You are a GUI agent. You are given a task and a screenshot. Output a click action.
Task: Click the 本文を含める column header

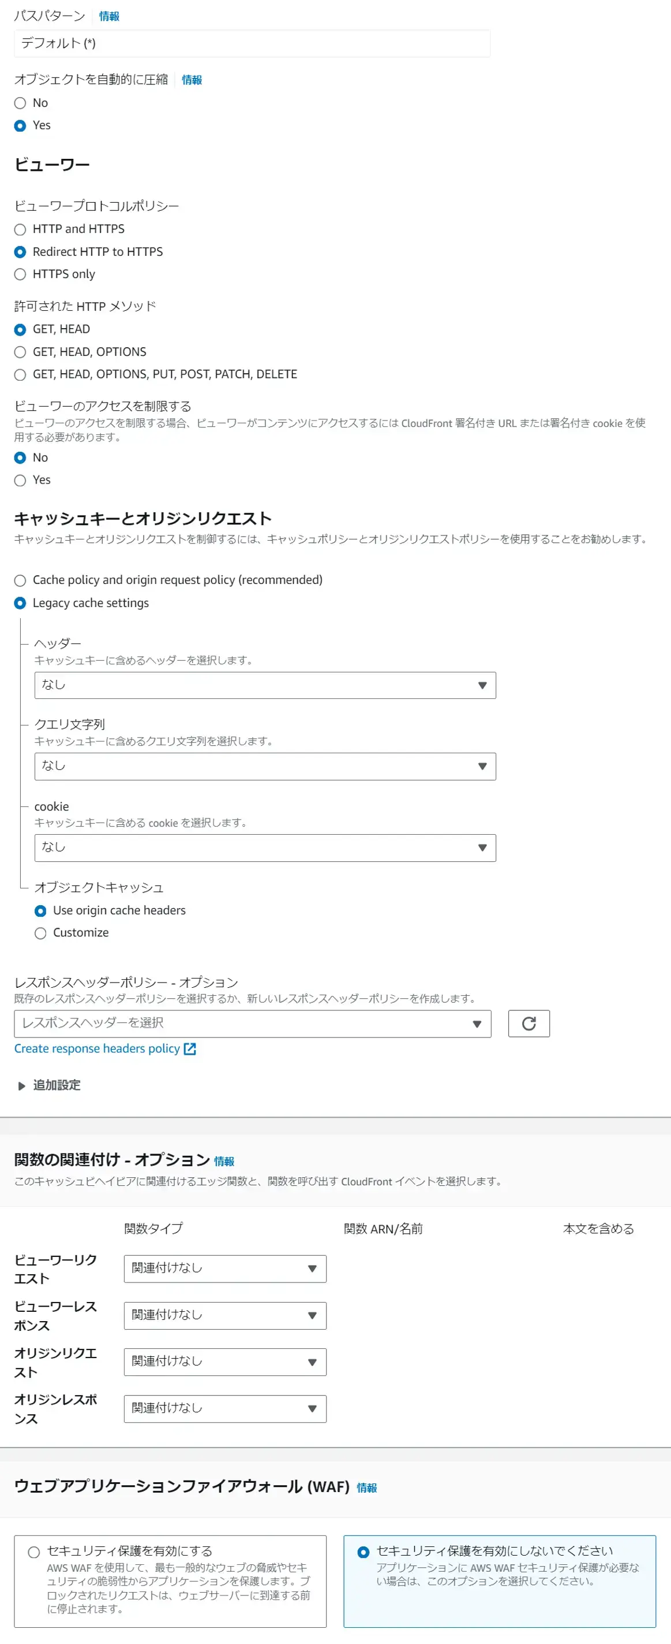coord(598,1228)
